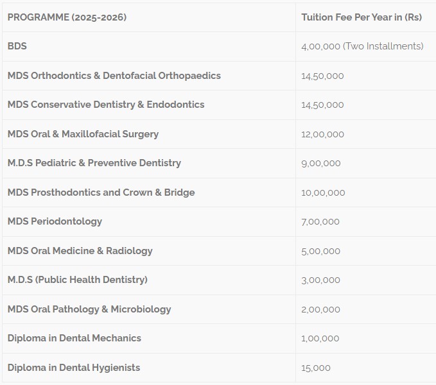Click MDS Conservative Dentistry & Endodontics
This screenshot has height=385, width=436.
pos(106,105)
